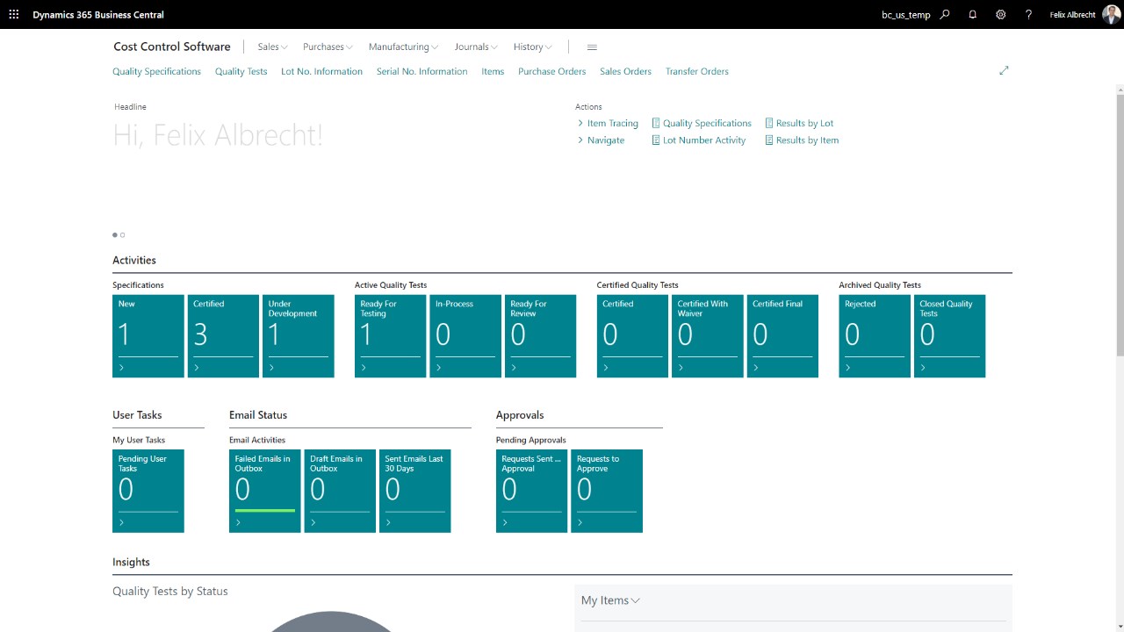
Task: Click the search magnifier icon
Action: (x=945, y=15)
